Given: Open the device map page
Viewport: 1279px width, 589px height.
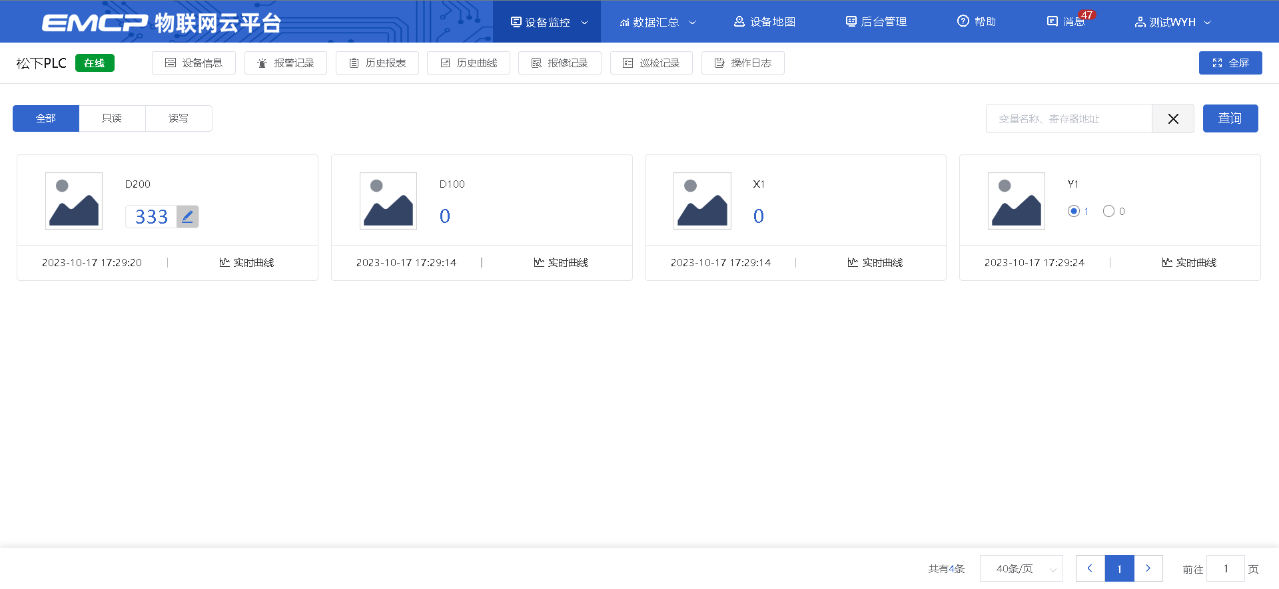Looking at the screenshot, I should coord(765,22).
